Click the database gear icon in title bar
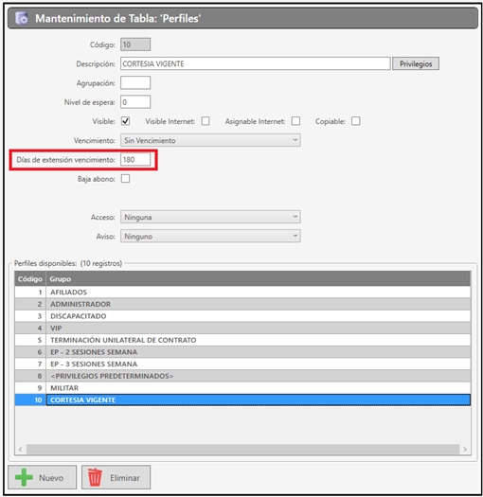This screenshot has height=497, width=483. [22, 18]
